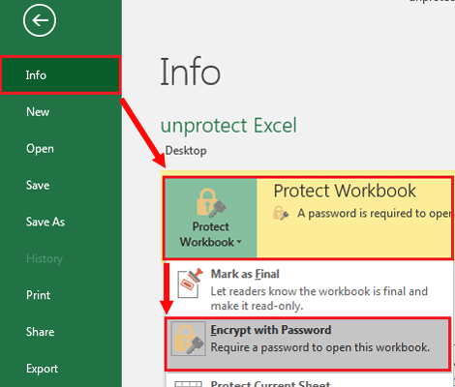Choose Open from the backstage menu
Viewport: 455px width, 387px height.
[x=40, y=149]
